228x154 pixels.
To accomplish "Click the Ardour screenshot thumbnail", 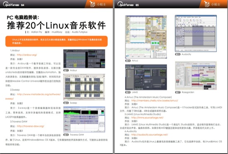I will tap(84, 59).
